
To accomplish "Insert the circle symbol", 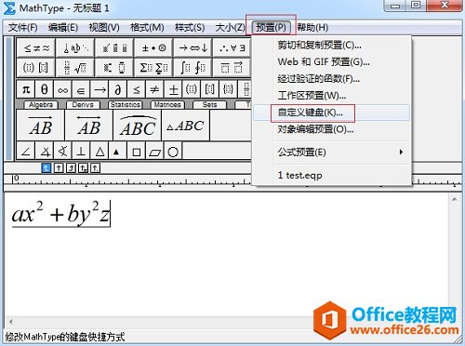I will 173,152.
